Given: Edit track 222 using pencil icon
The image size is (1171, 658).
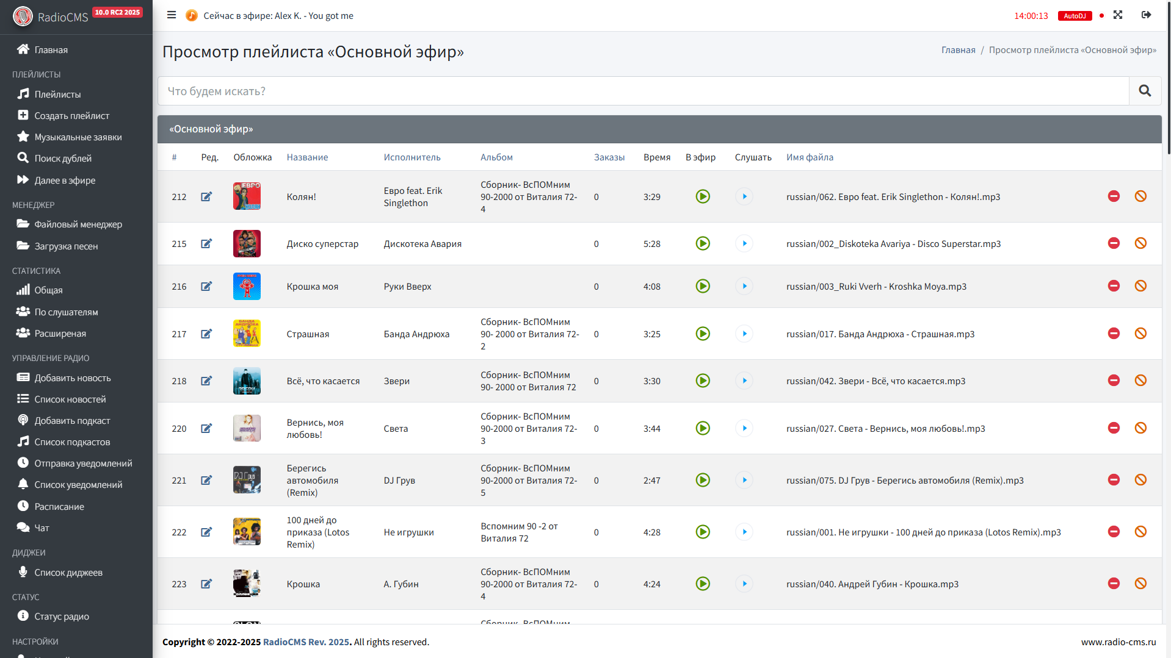Looking at the screenshot, I should pyautogui.click(x=206, y=532).
